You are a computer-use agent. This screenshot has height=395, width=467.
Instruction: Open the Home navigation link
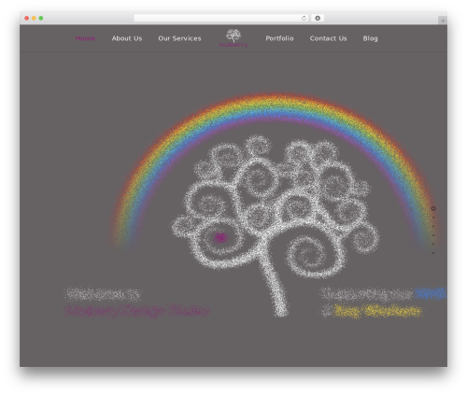(85, 38)
